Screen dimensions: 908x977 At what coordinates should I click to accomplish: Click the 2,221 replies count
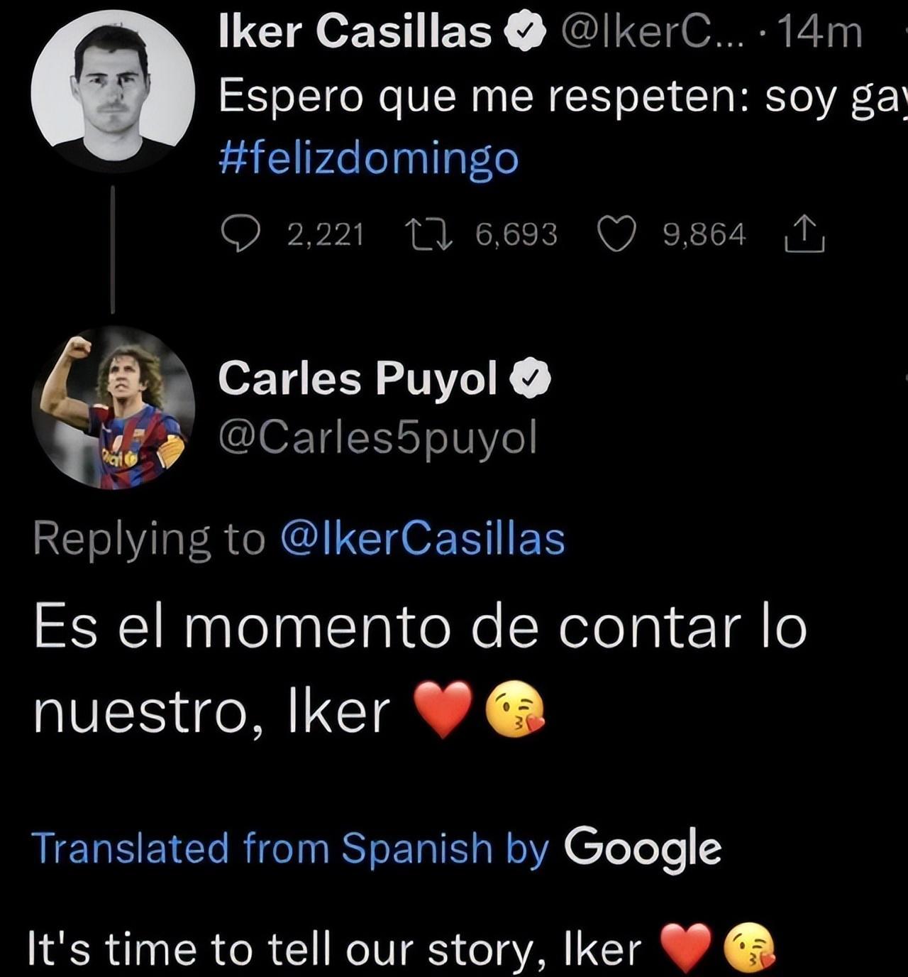[x=326, y=235]
